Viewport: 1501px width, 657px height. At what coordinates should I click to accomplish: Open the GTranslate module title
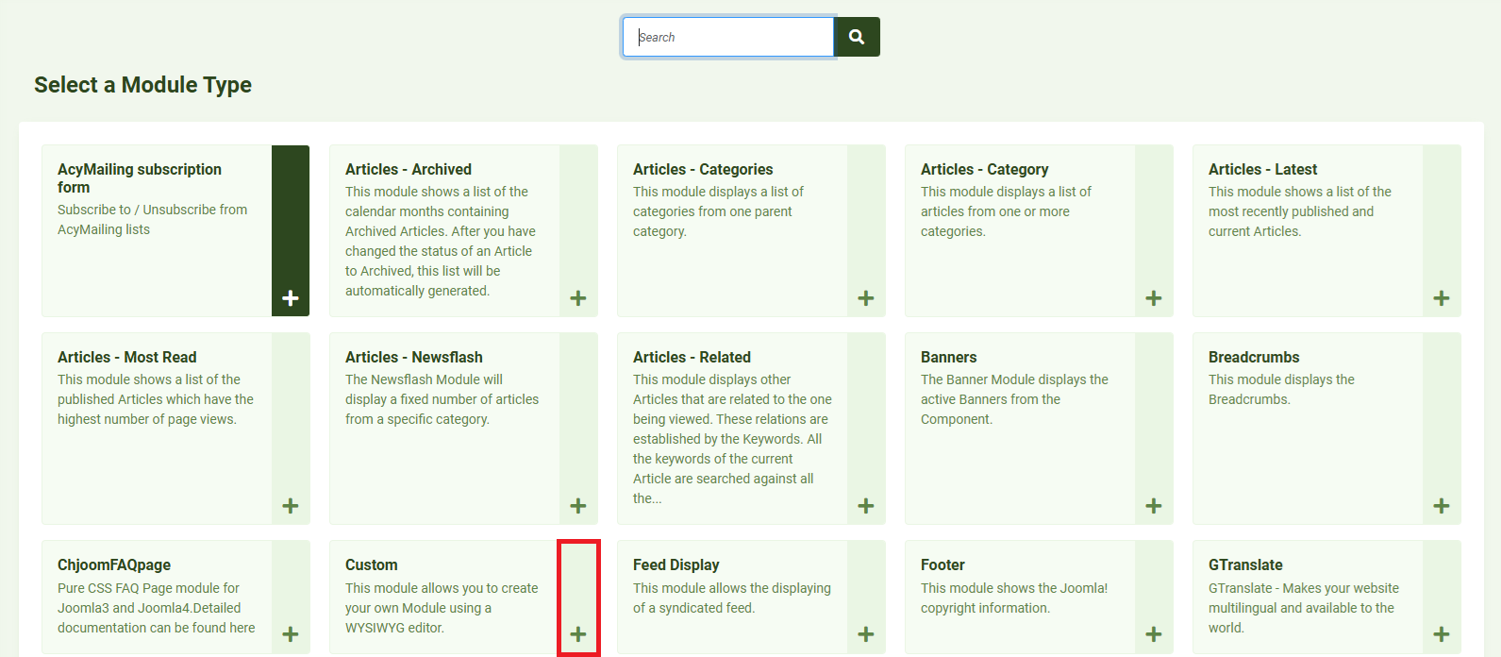coord(1245,564)
